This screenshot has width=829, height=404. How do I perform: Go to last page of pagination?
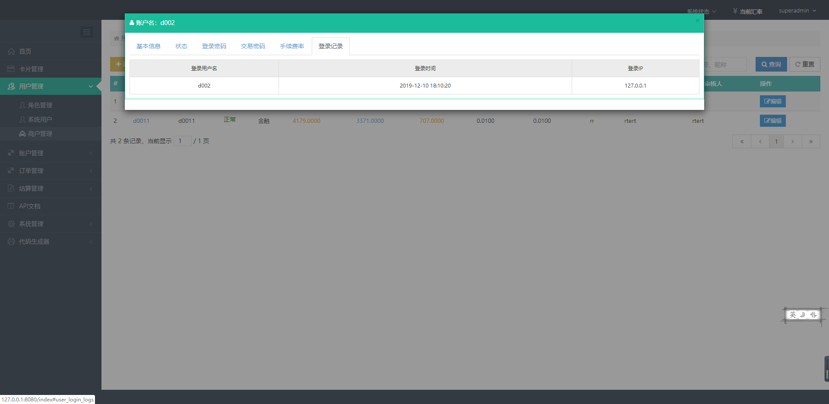pos(811,141)
